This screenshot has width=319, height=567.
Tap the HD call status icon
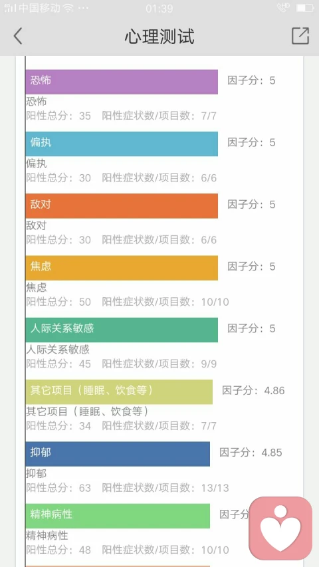[283, 7]
